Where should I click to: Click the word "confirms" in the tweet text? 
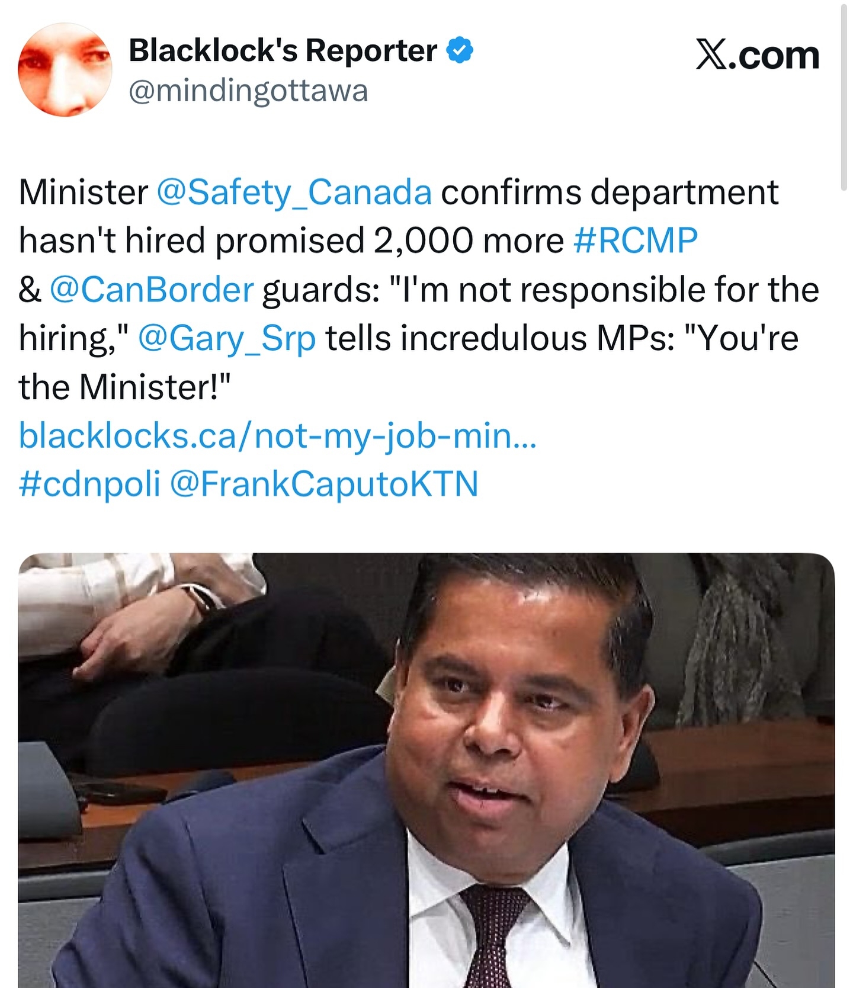pyautogui.click(x=511, y=192)
